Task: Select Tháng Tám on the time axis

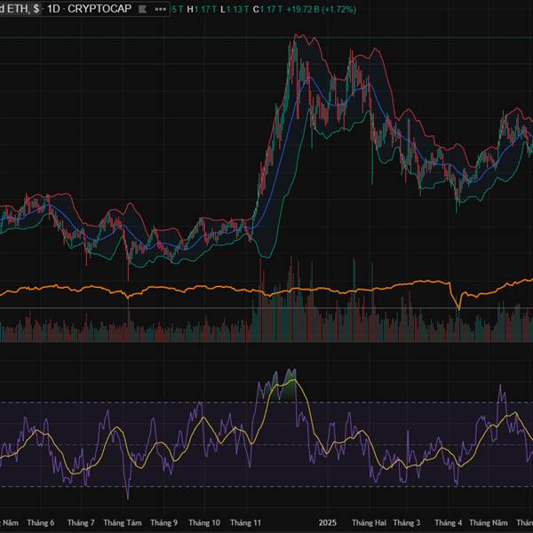Action: (x=125, y=523)
